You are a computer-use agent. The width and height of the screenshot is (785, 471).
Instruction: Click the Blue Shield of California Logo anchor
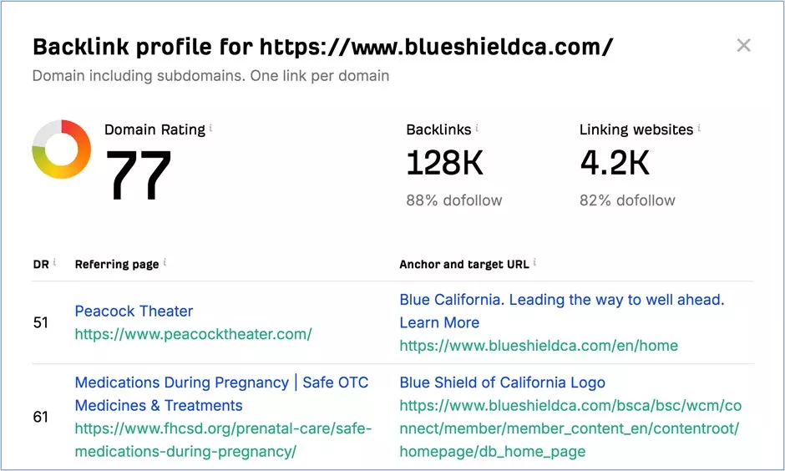pos(502,382)
